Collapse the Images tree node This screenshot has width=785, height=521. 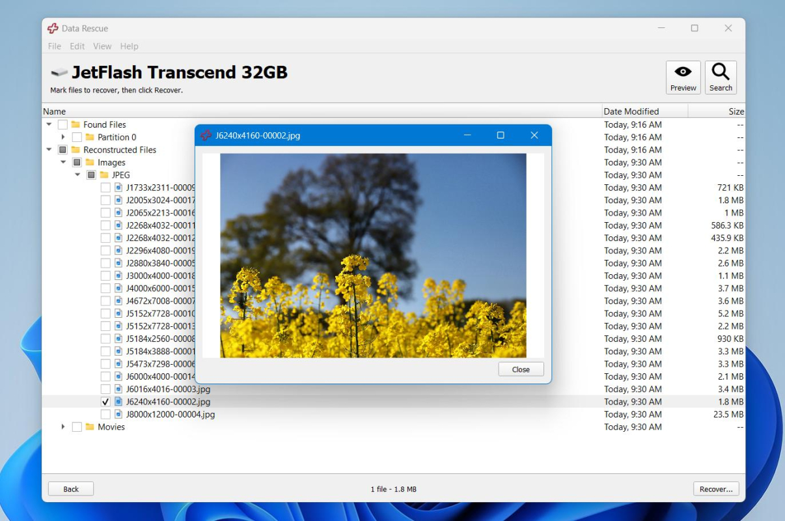pyautogui.click(x=63, y=163)
